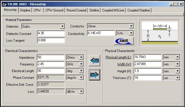185x107 pixels.
Task: Go to the Slotline tab
Action: point(94,10)
